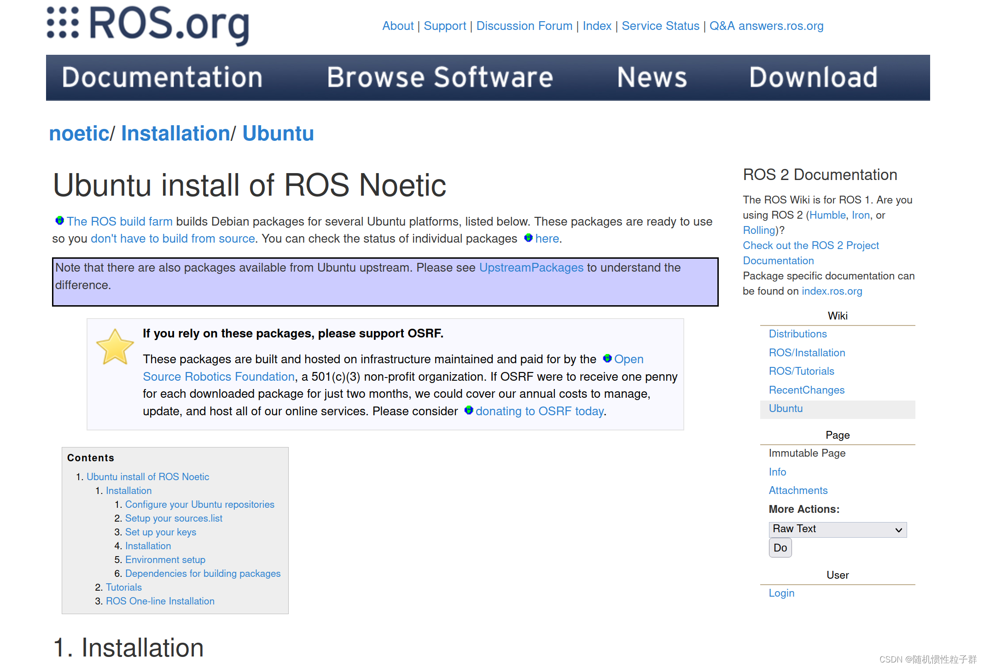984x668 pixels.
Task: Select Distributions in Wiki sidebar
Action: click(x=798, y=334)
